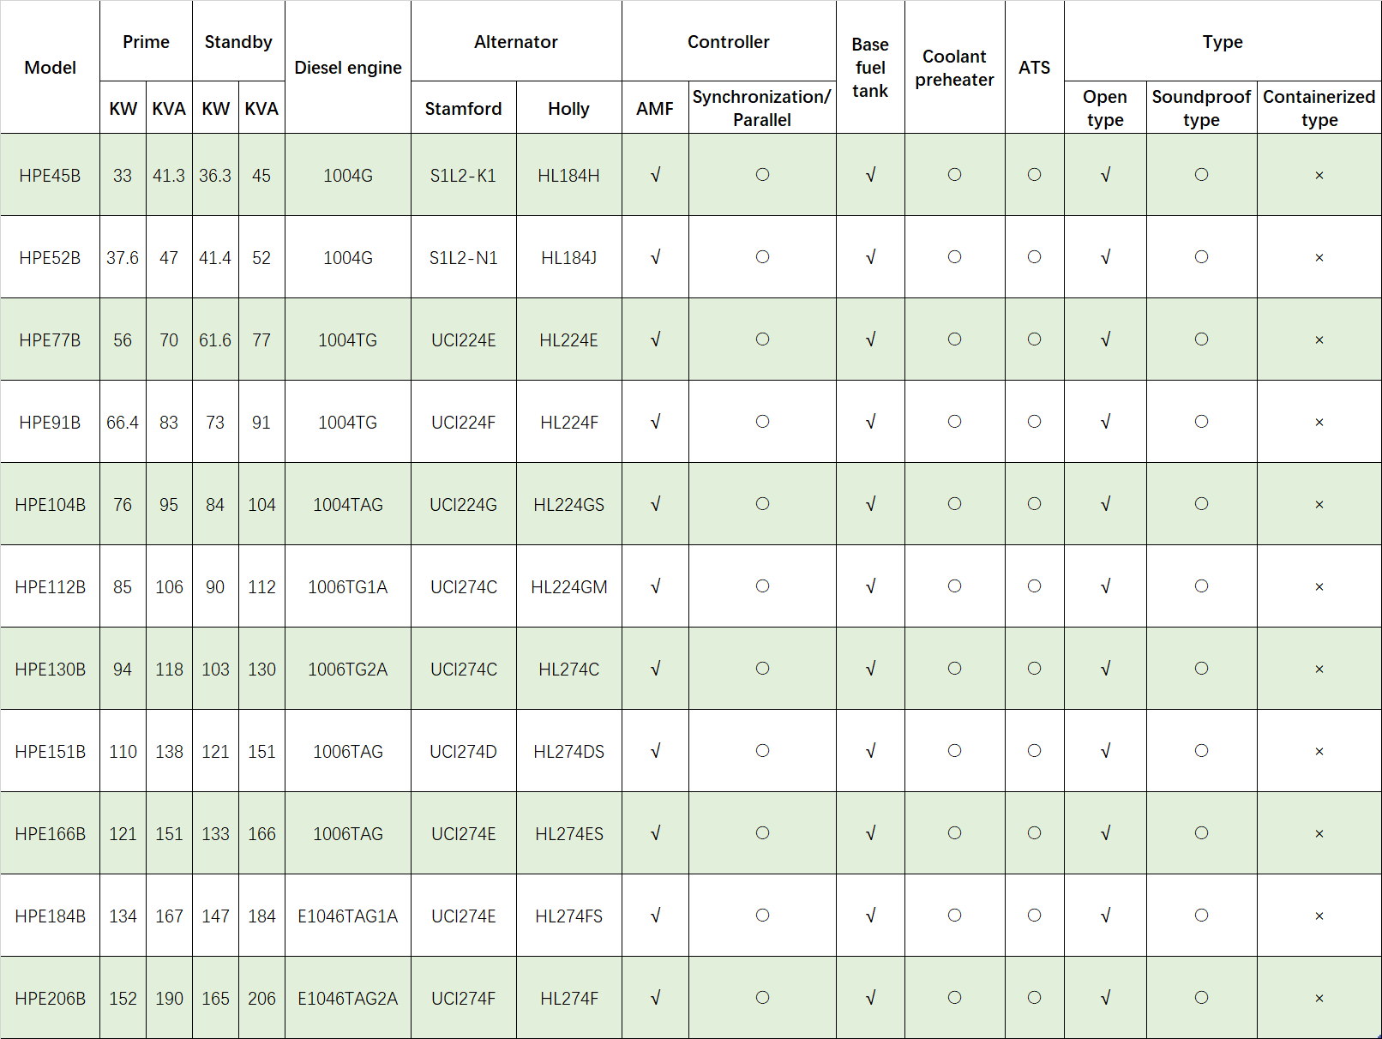Click the Coolant preheater circle for HPE130B

(x=954, y=669)
